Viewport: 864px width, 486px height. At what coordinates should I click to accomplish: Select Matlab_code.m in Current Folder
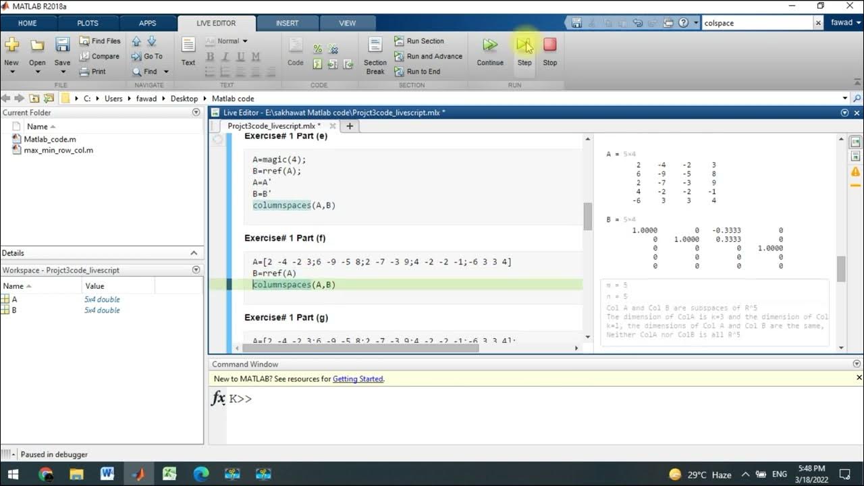coord(50,140)
